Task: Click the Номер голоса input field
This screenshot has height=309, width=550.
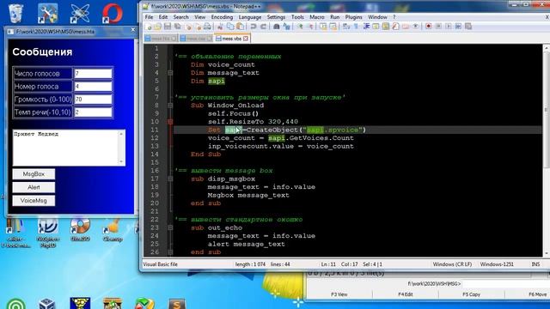Action: [93, 87]
